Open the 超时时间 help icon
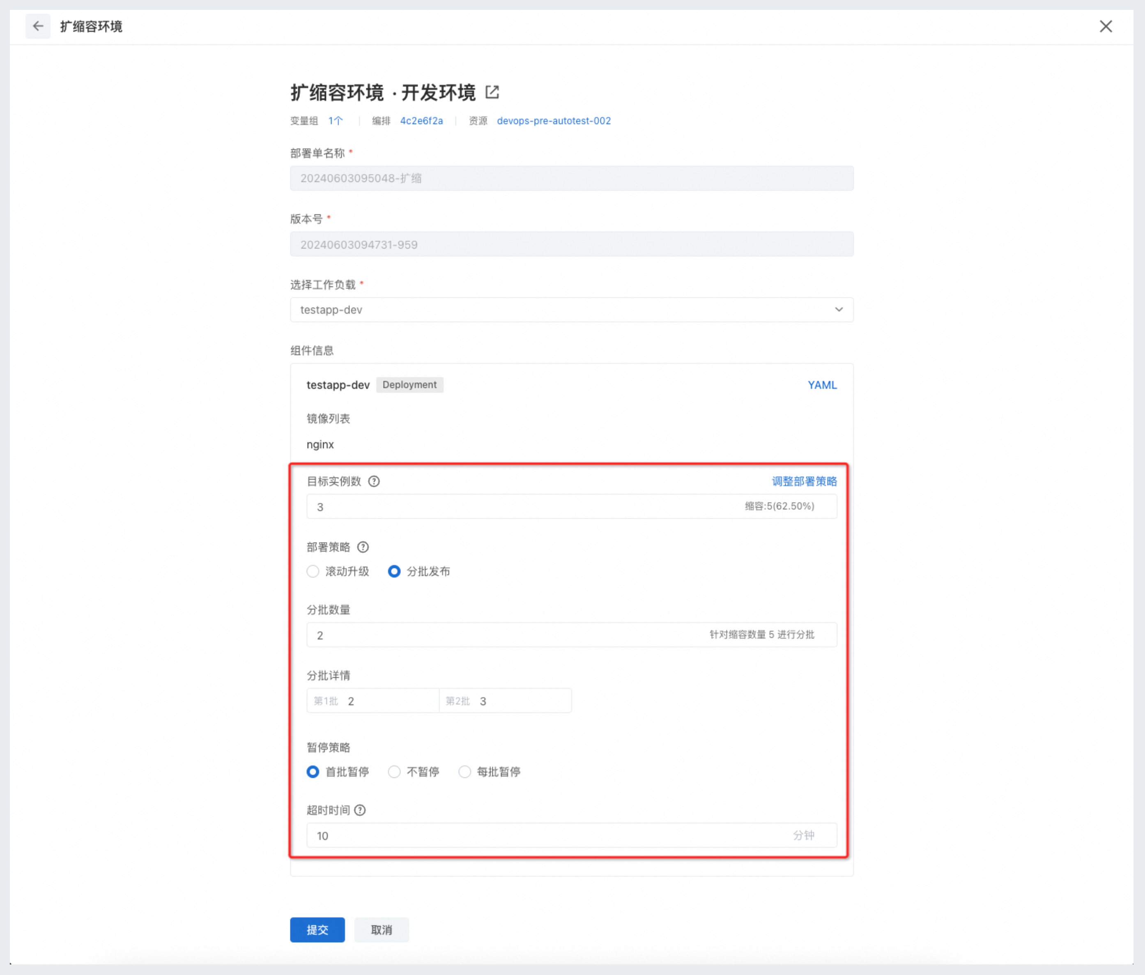This screenshot has height=975, width=1145. (x=360, y=810)
